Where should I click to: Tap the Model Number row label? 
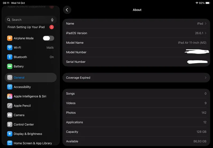coord(76,52)
